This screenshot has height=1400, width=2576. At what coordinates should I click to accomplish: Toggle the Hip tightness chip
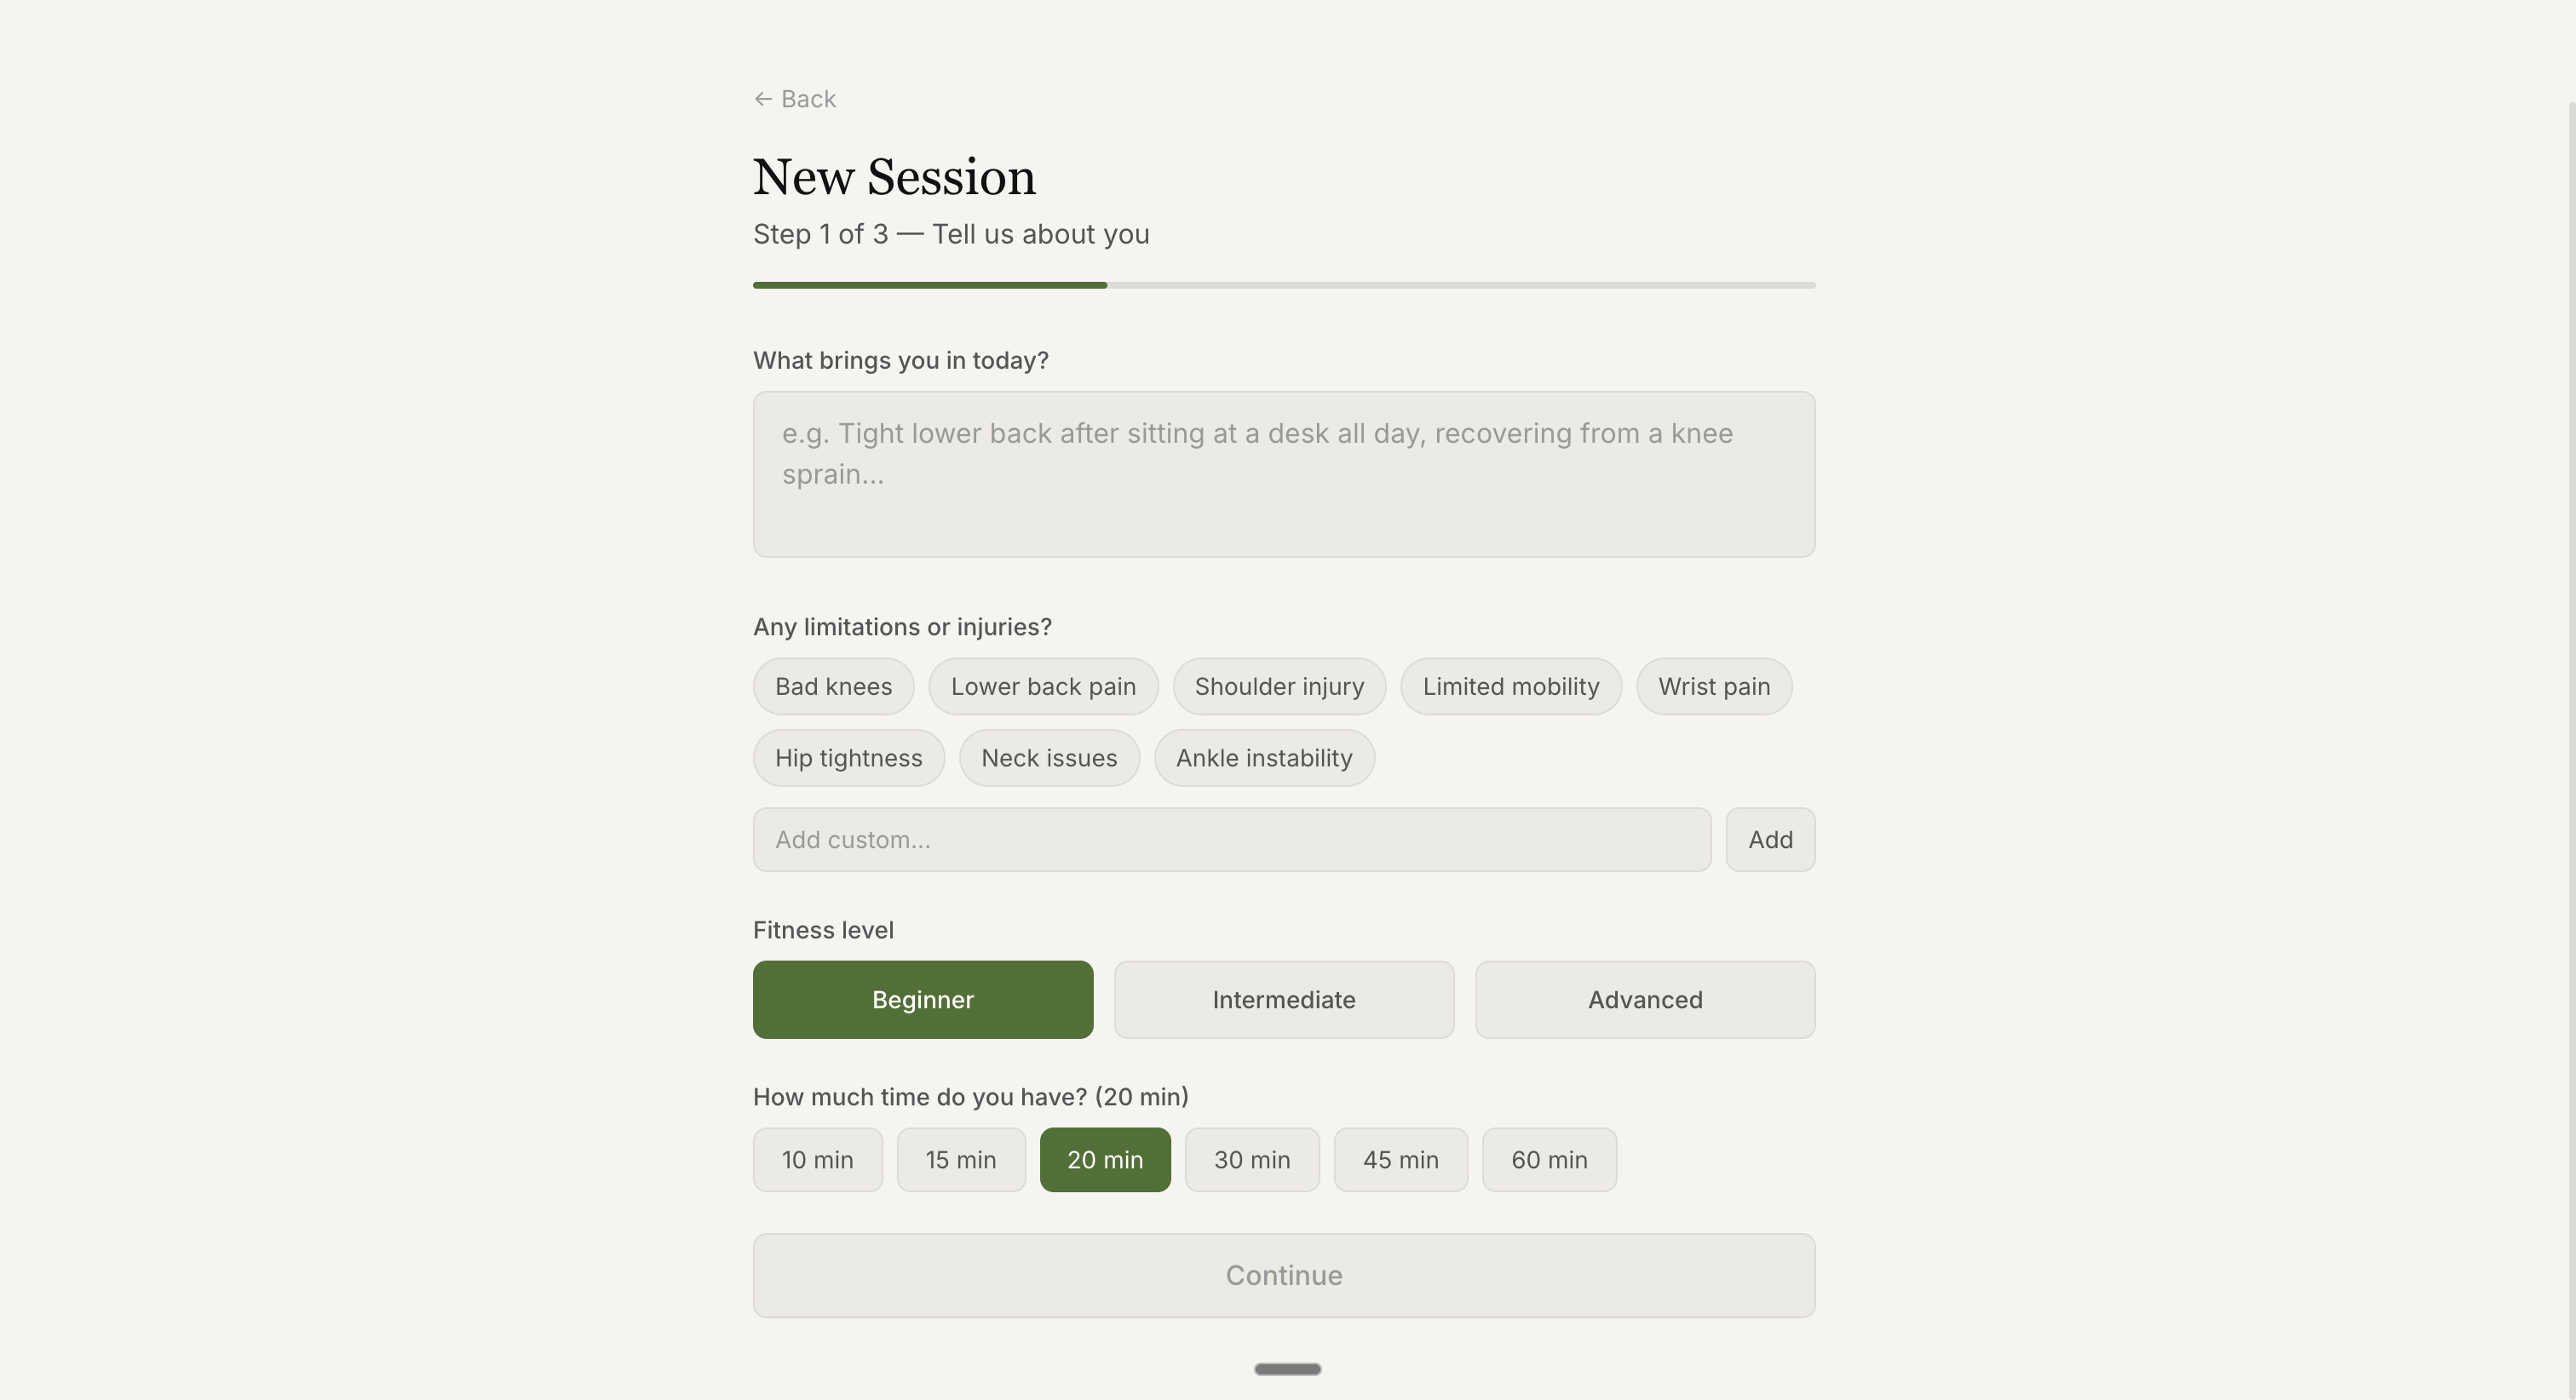(848, 758)
